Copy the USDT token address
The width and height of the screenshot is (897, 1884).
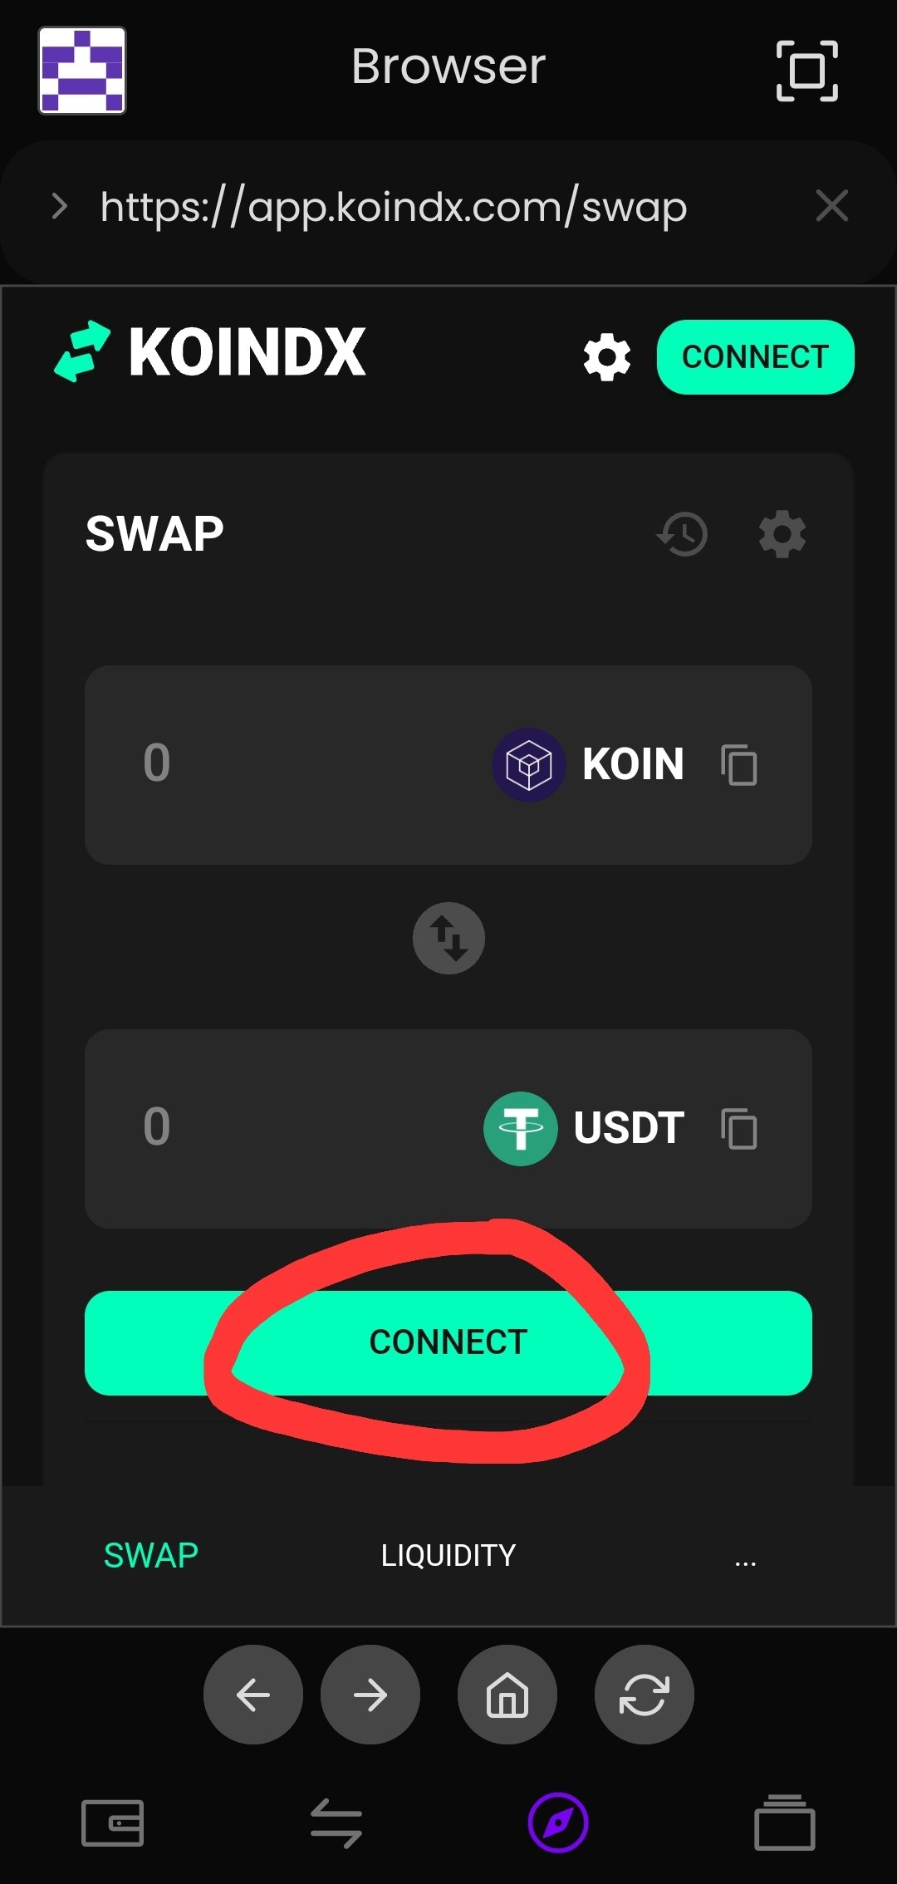click(738, 1129)
